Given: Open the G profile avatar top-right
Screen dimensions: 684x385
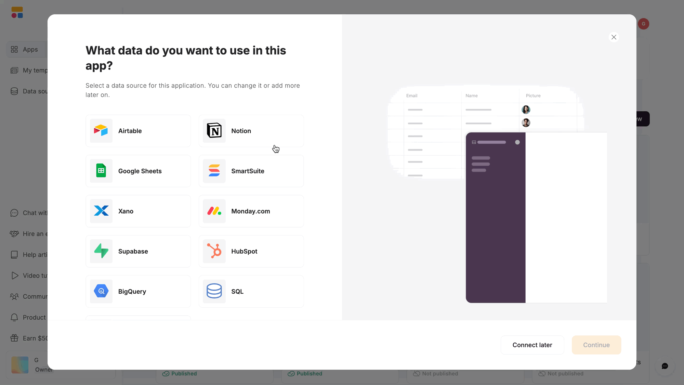Looking at the screenshot, I should (643, 24).
